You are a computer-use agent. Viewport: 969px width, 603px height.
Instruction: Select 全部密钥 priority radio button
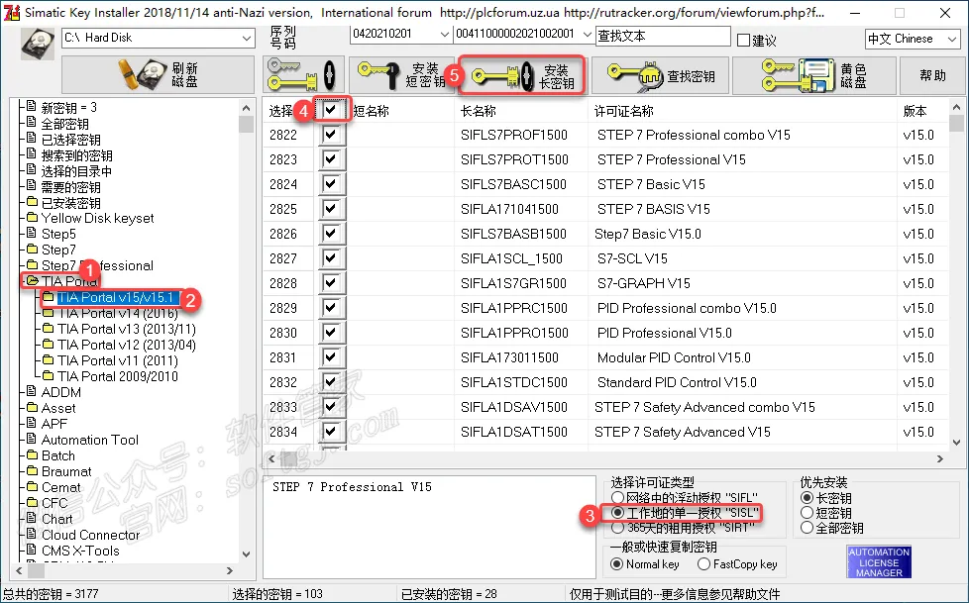807,528
